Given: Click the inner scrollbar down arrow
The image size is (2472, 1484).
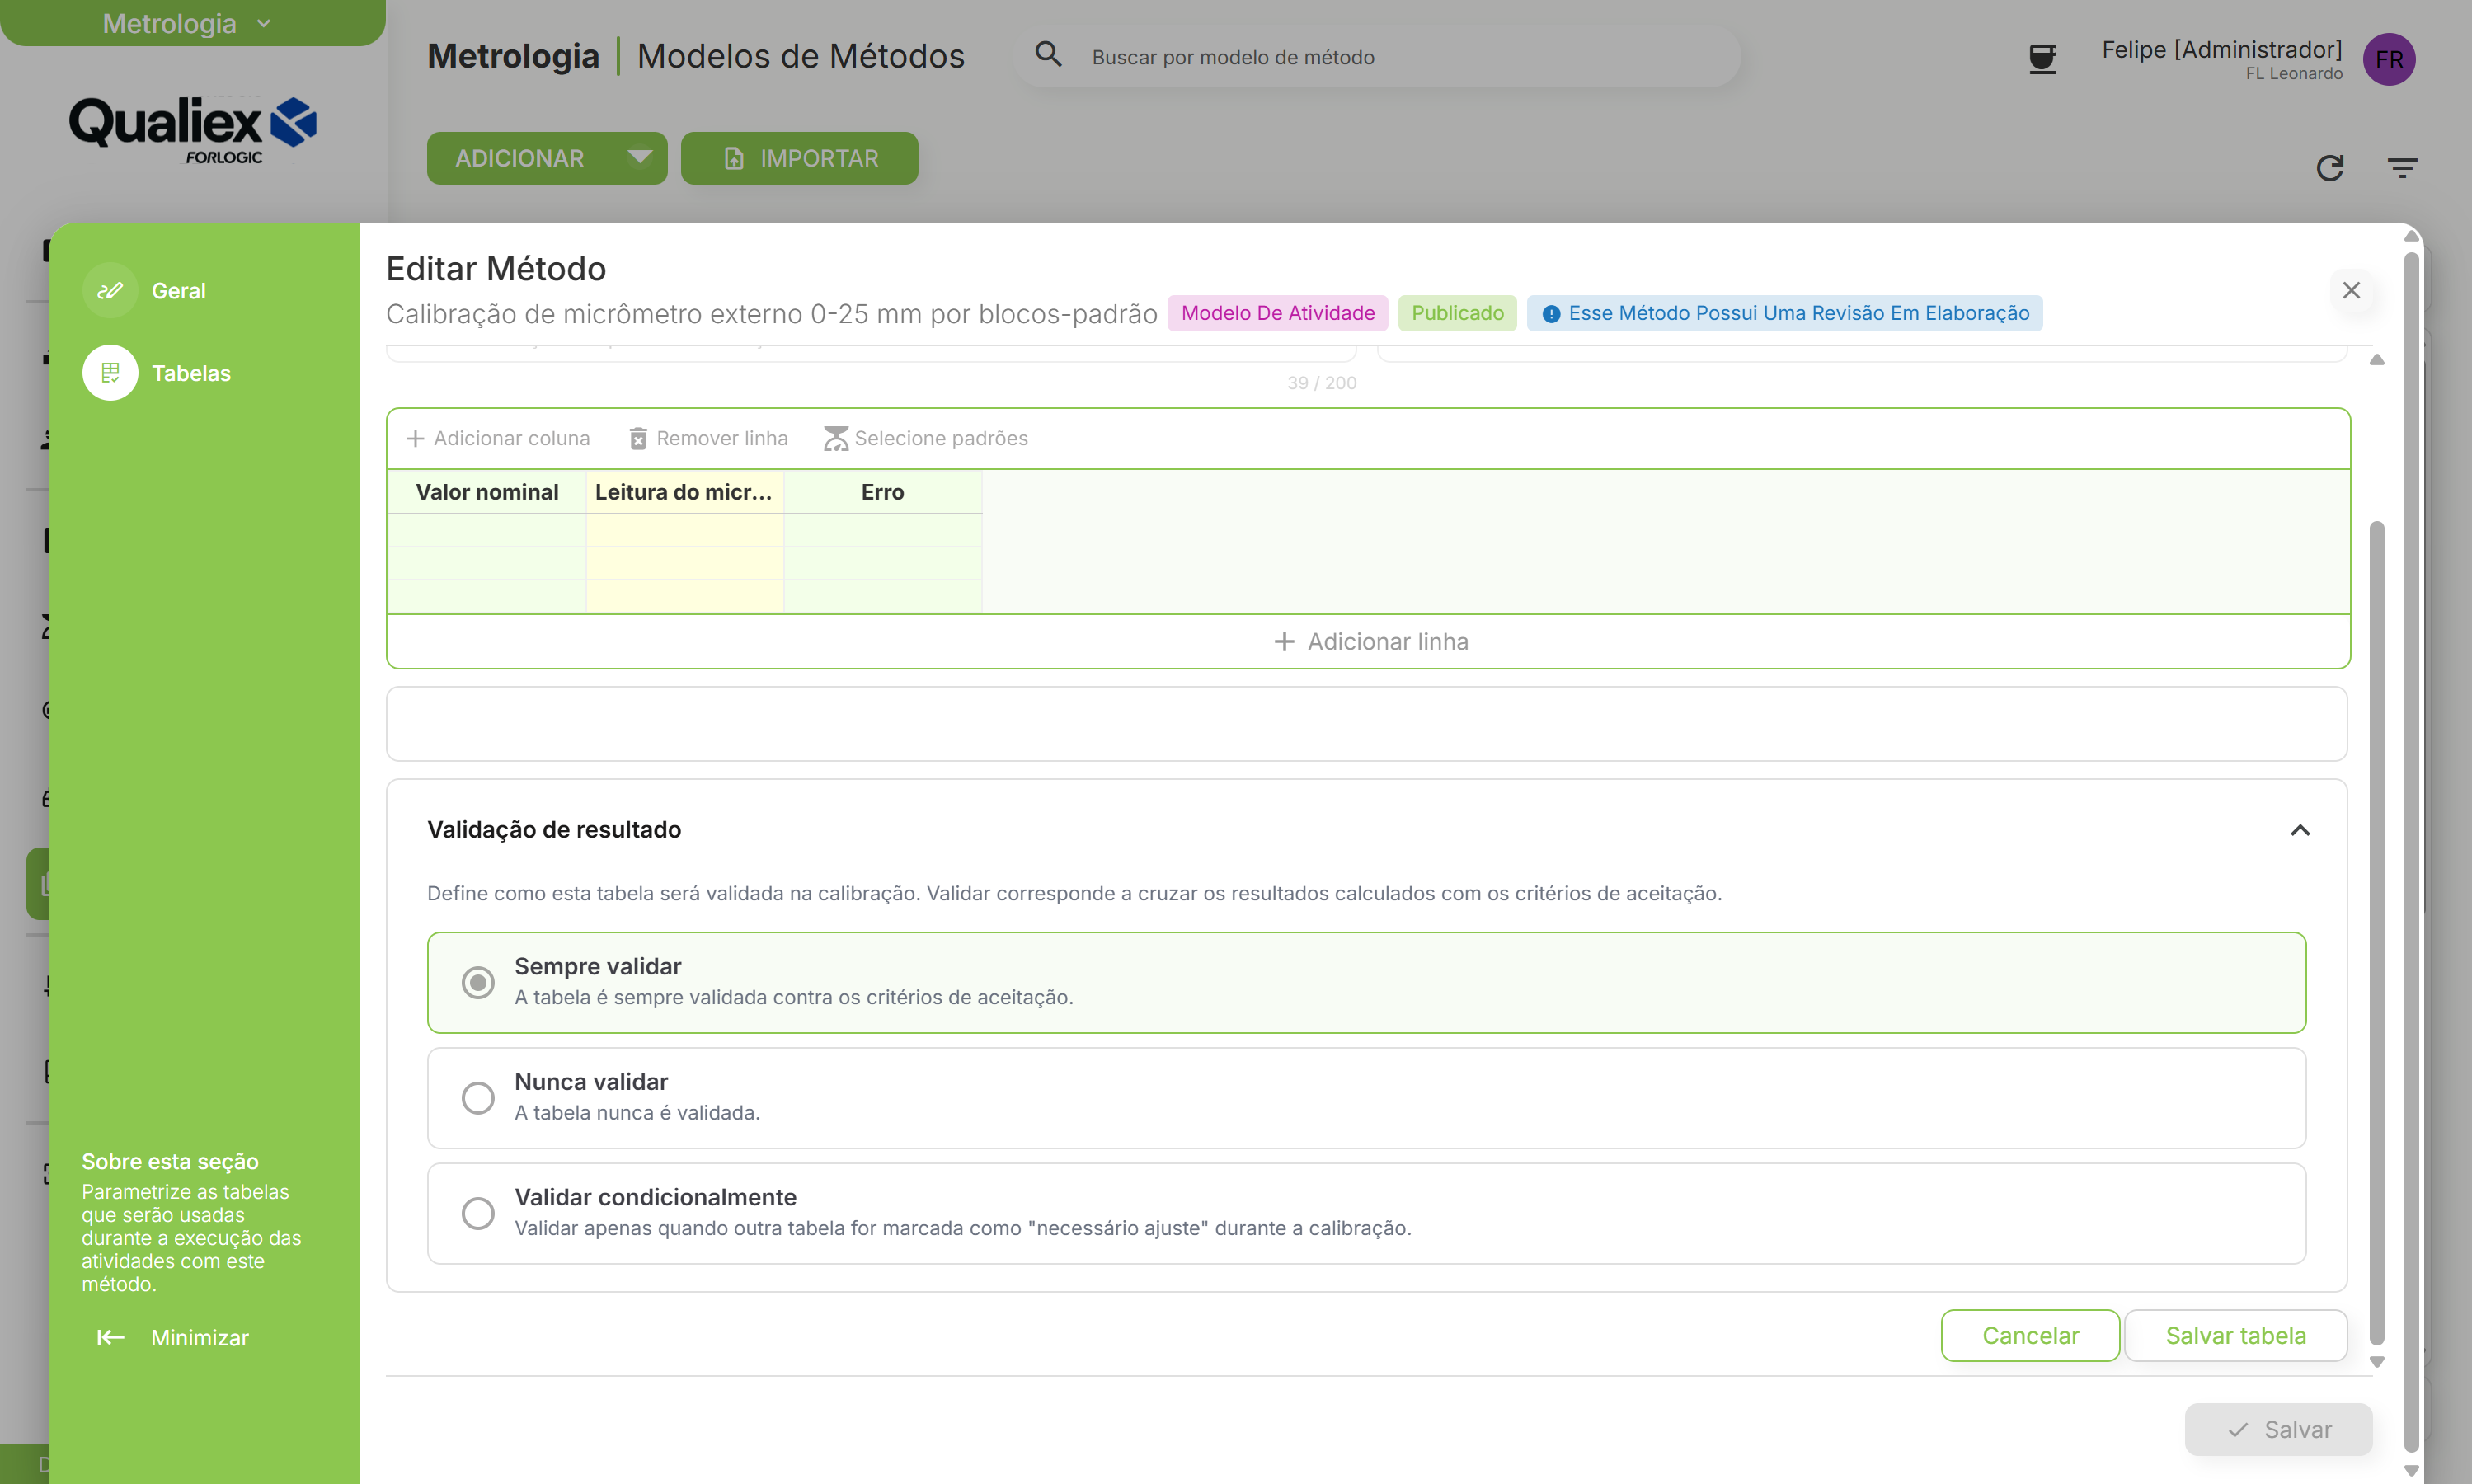Looking at the screenshot, I should pyautogui.click(x=2377, y=1362).
